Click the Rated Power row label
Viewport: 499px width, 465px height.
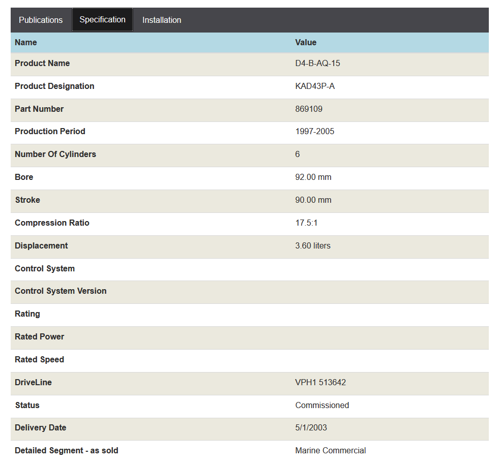(40, 337)
